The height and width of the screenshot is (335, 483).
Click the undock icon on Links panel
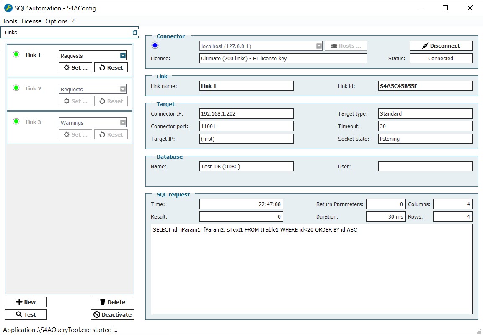tap(135, 32)
